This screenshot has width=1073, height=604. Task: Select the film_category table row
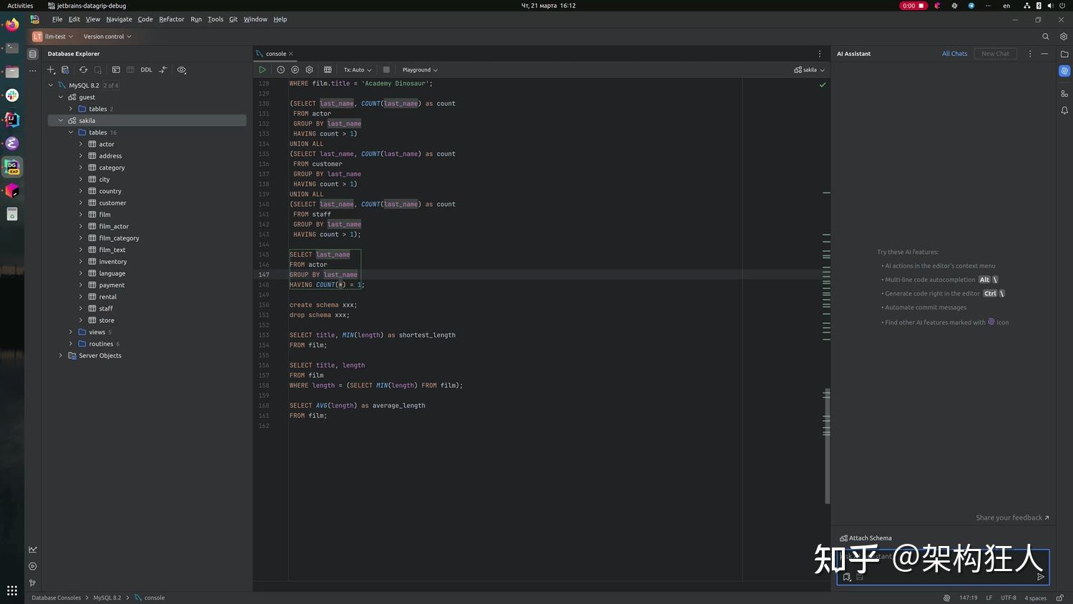point(147,238)
